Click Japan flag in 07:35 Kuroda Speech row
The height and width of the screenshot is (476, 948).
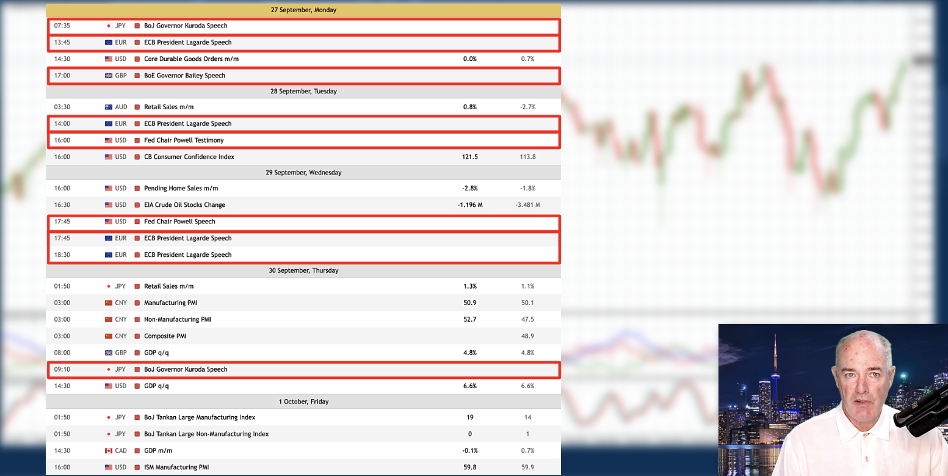click(x=109, y=26)
